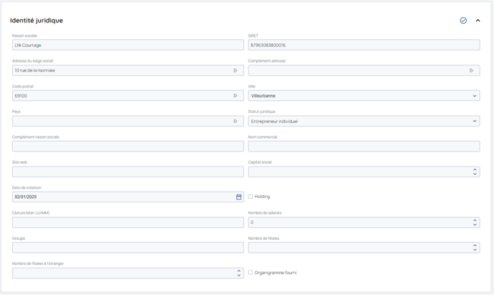Click icon inside Code postal field
Viewport: 494px width, 295px height.
click(236, 95)
